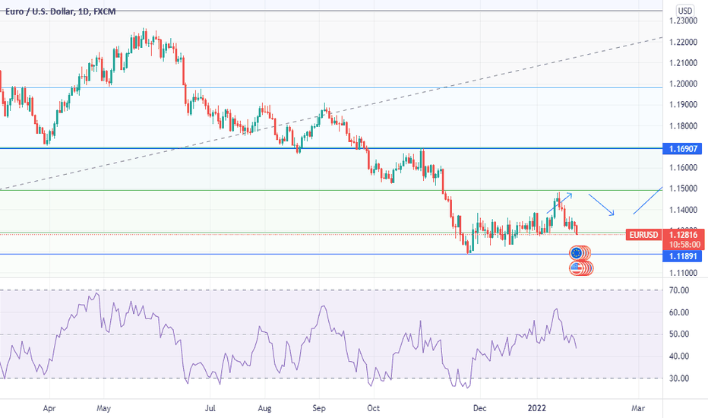Click the 10:58:00 countdown timer
This screenshot has width=708, height=418.
click(x=683, y=245)
